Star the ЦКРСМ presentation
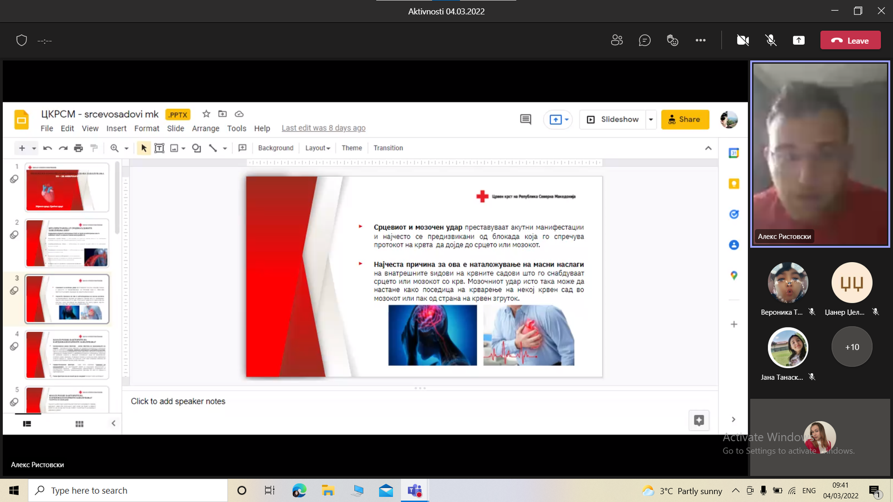 pos(206,114)
